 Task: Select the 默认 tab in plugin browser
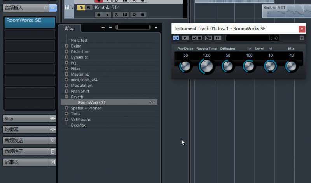[69, 28]
